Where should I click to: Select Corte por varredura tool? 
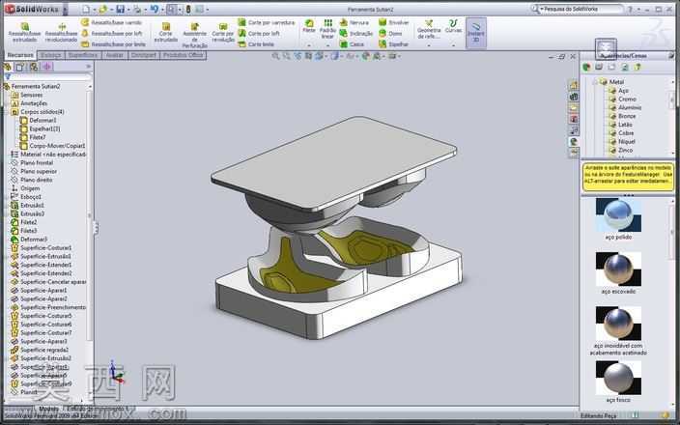[x=266, y=22]
